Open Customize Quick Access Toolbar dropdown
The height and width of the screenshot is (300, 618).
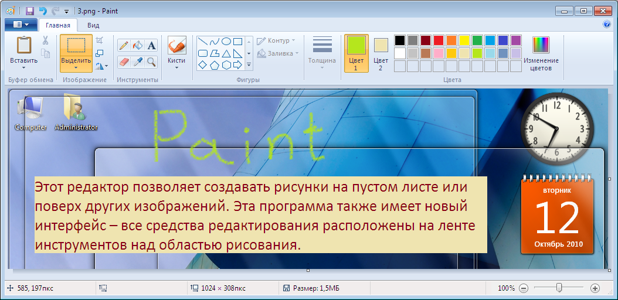point(66,11)
